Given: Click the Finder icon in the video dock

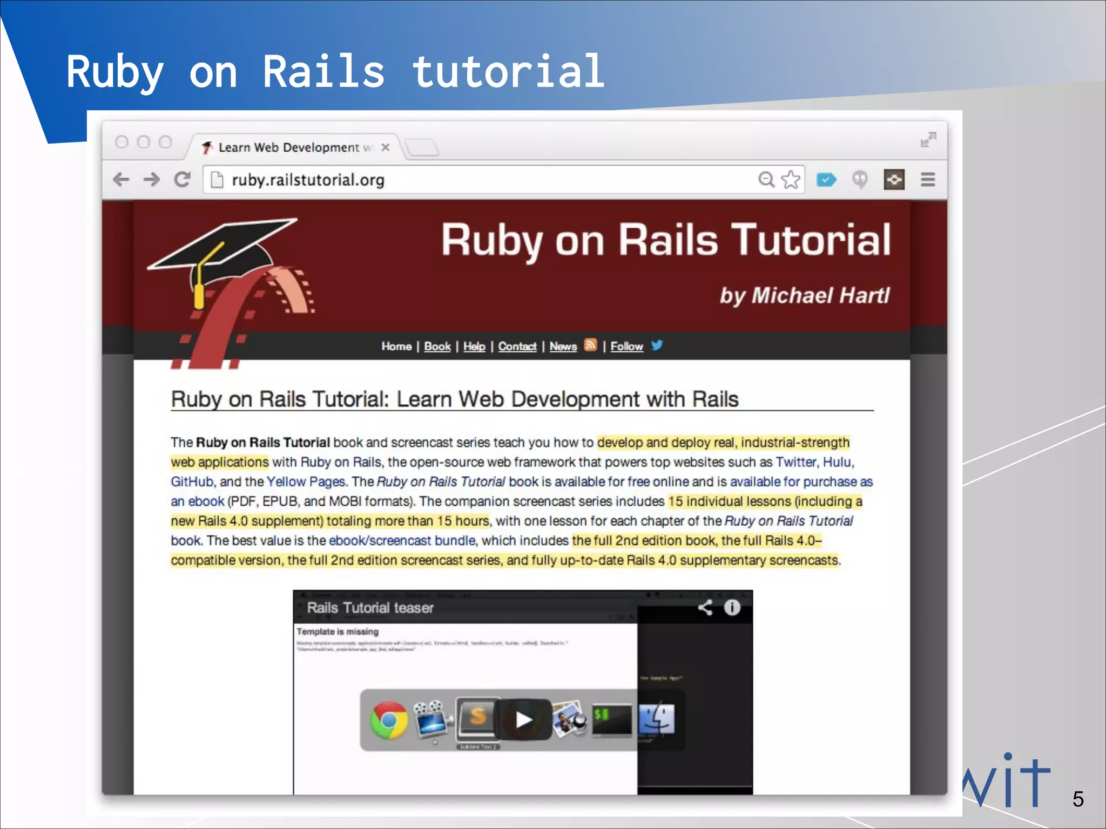Looking at the screenshot, I should (x=656, y=719).
